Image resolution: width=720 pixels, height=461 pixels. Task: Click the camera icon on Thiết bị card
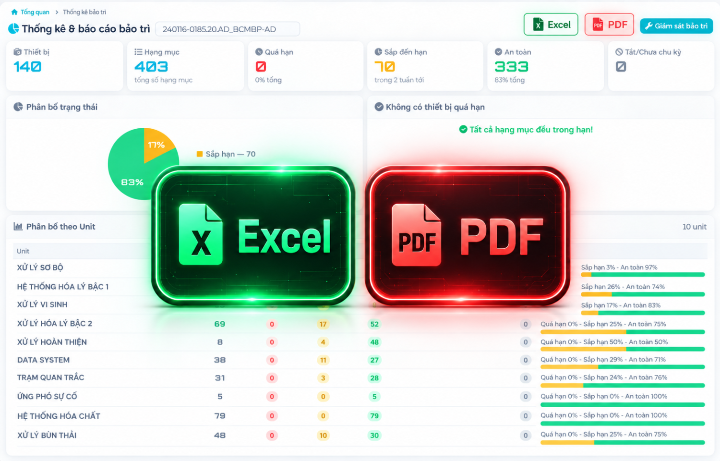[17, 52]
